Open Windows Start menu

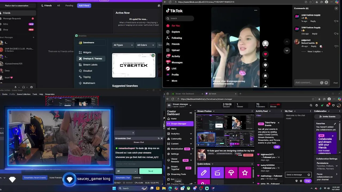pos(114,188)
